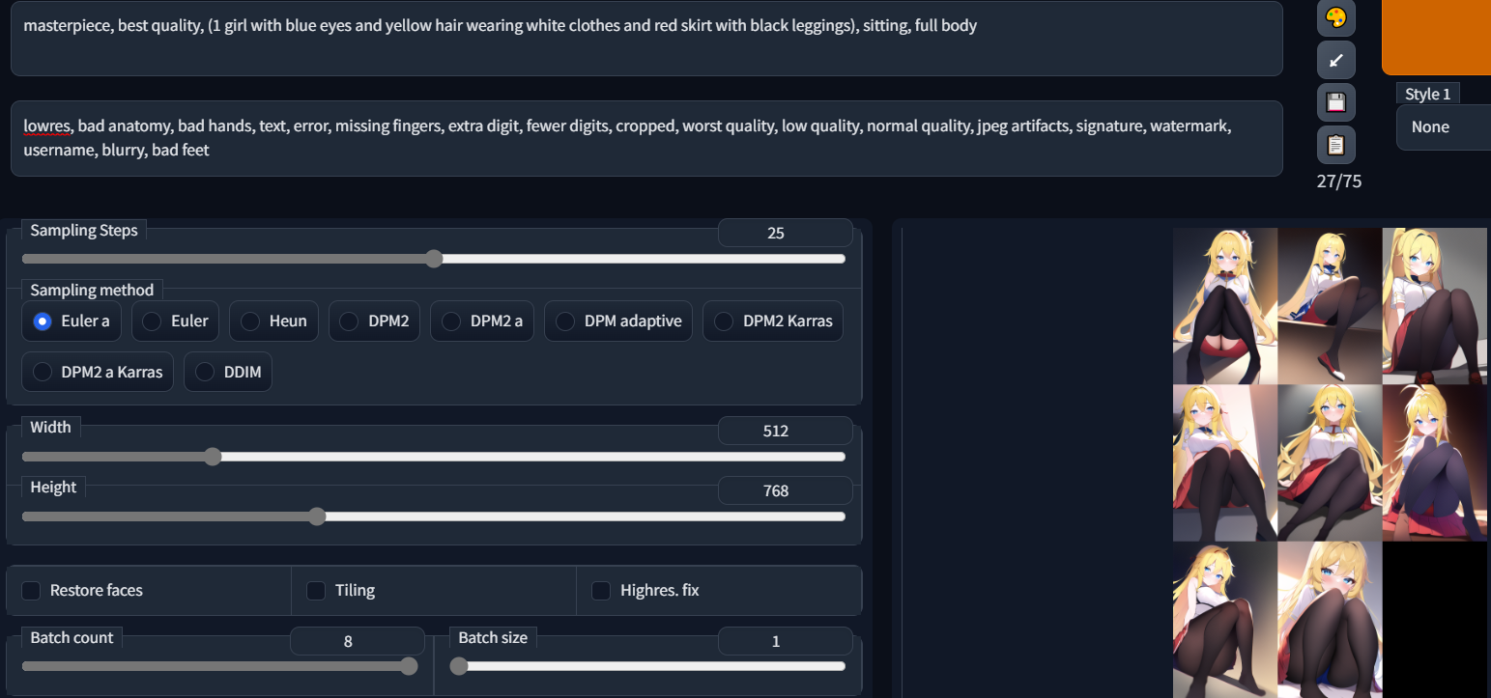Open the first generated image thumbnail
Screen dimensions: 1491x698
pos(1225,306)
